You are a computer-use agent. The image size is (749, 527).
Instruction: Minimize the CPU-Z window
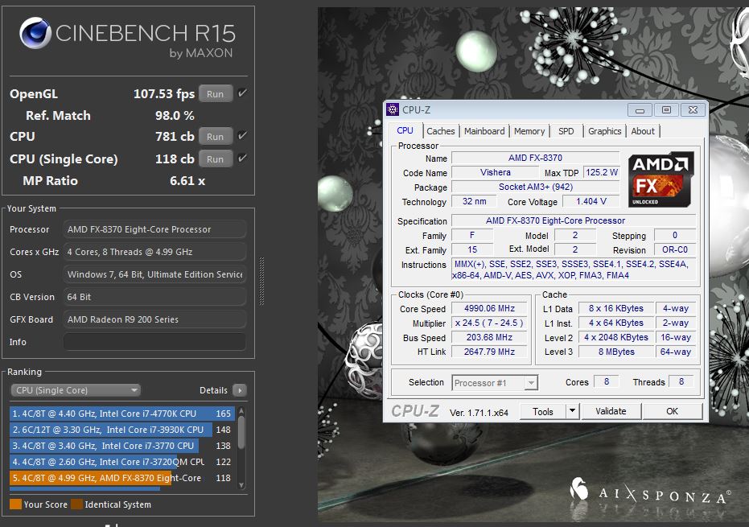point(640,110)
